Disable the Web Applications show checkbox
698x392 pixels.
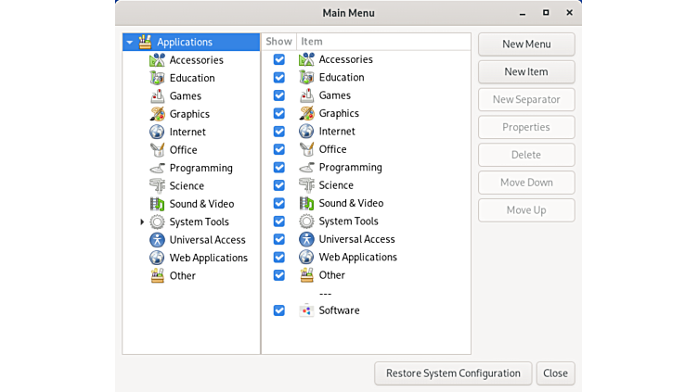pyautogui.click(x=278, y=258)
